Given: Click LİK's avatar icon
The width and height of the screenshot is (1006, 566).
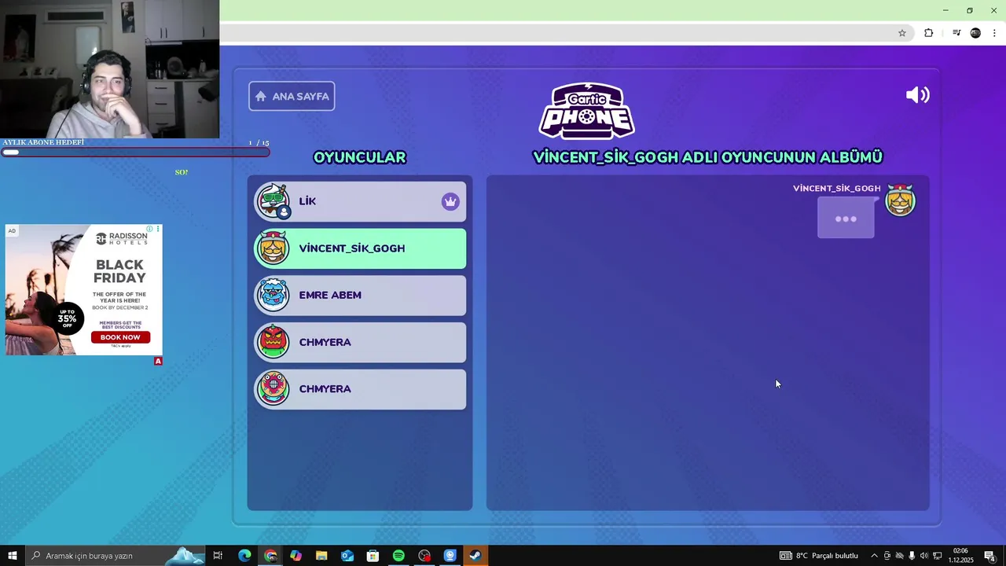Looking at the screenshot, I should click(x=274, y=201).
